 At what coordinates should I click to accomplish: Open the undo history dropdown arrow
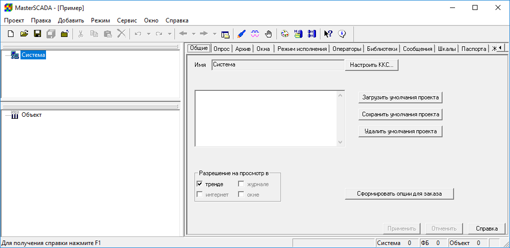pyautogui.click(x=148, y=34)
